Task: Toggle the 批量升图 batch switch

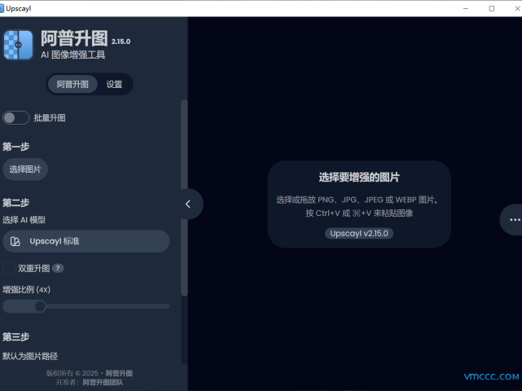Action: click(16, 117)
